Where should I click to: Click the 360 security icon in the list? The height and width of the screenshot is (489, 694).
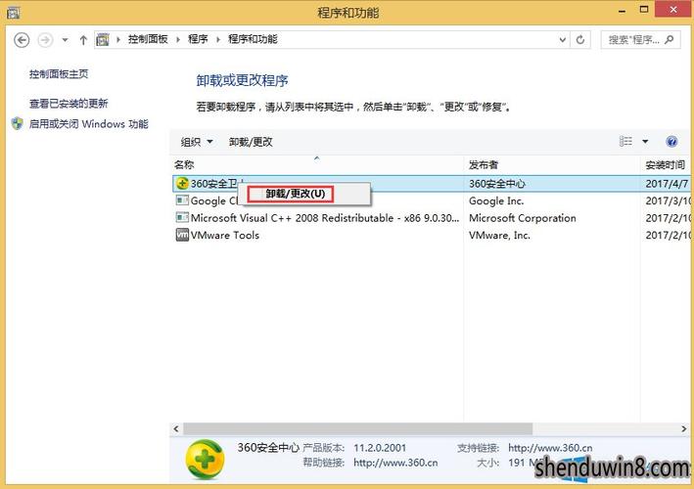182,184
